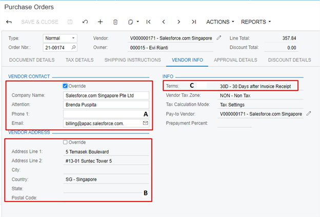The image size is (320, 217).
Task: Click the City field
Action: pos(106,170)
